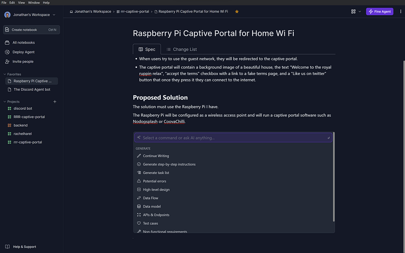Screen dimensions: 405x253
Task: Expand Jonathan's Workspace switcher chevron
Action: click(54, 15)
